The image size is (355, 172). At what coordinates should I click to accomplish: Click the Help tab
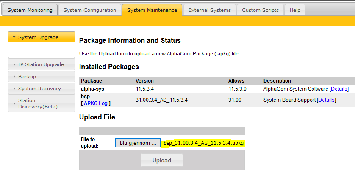[x=295, y=10]
